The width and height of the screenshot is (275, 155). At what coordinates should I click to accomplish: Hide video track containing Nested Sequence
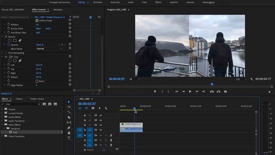tap(101, 125)
